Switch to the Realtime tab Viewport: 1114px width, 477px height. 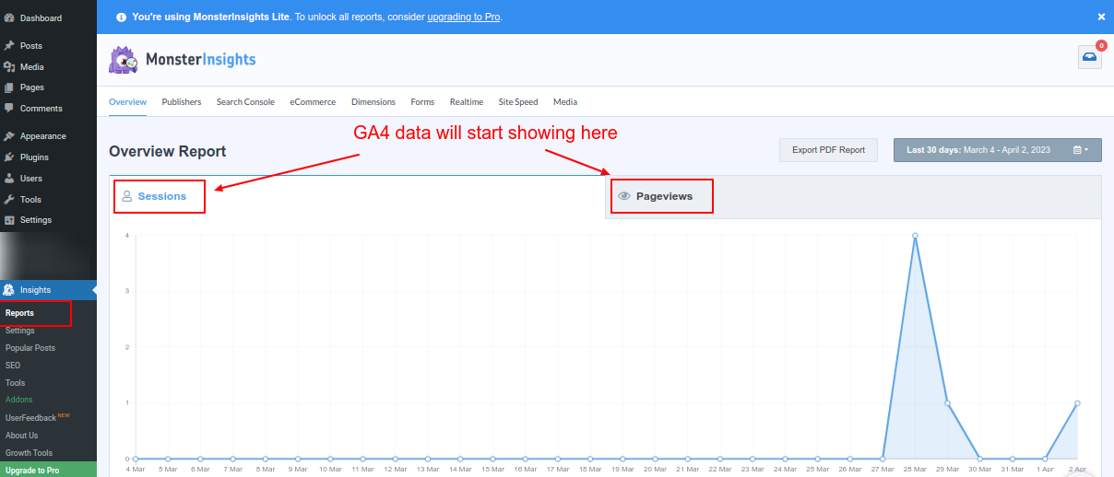click(x=467, y=102)
